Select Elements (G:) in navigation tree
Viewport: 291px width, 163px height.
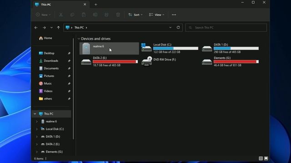point(51,152)
